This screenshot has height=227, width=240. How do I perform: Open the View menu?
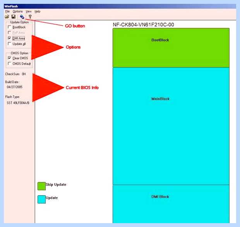(29, 12)
